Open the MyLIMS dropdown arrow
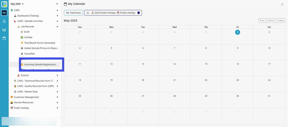The width and height of the screenshot is (288, 127). pos(23,4)
